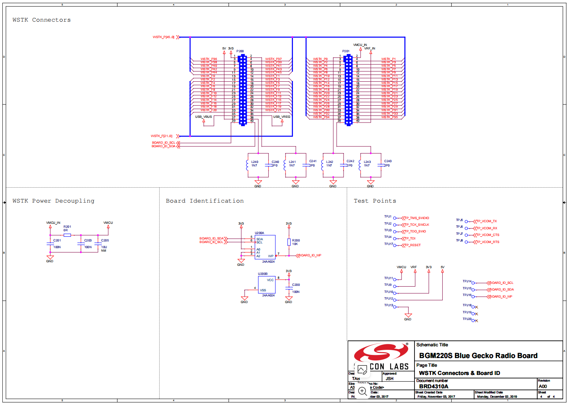This screenshot has height=404, width=569.
Task: Click the TPJ1 test point circle
Action: click(395, 218)
